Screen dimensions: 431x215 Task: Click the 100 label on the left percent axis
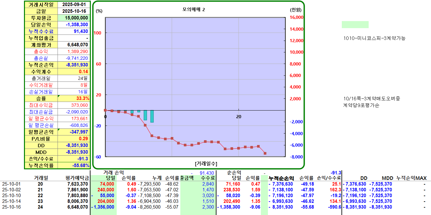coord(98,33)
